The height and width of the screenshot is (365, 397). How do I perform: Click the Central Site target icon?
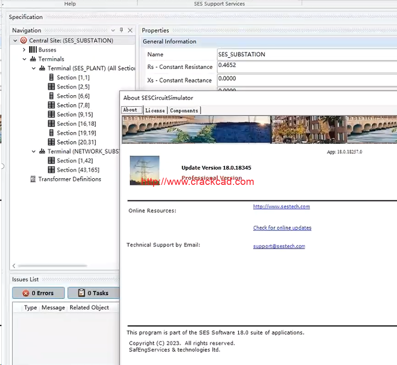click(23, 41)
